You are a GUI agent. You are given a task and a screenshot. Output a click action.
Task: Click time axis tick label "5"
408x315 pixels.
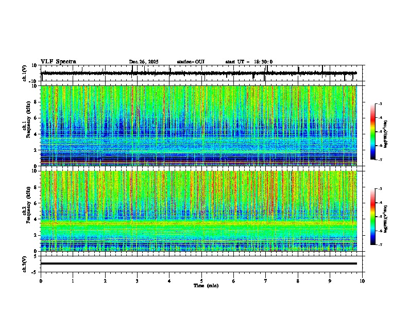[x=201, y=281]
